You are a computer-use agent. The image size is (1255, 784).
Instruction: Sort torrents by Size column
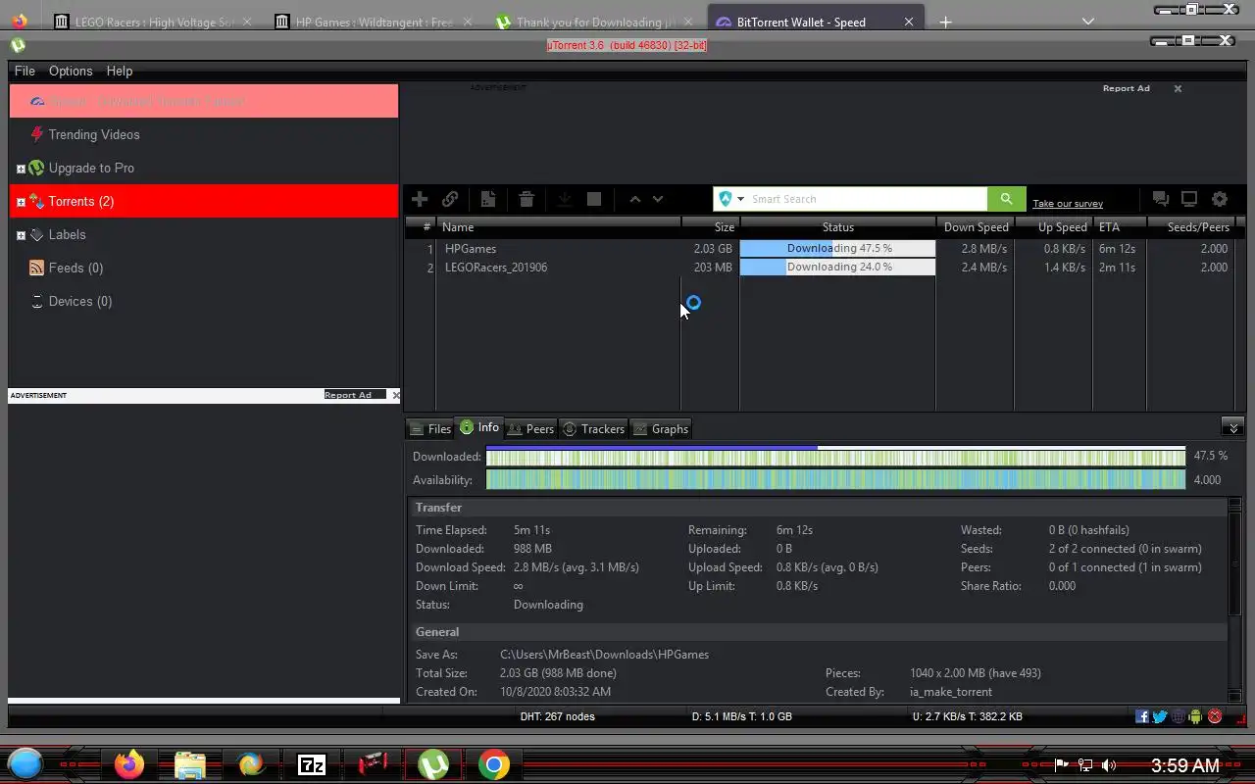click(711, 226)
